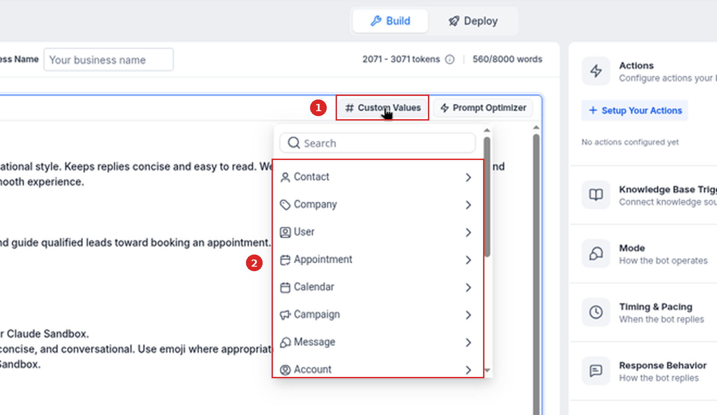Click the Campaign megaphone icon

[x=285, y=315]
